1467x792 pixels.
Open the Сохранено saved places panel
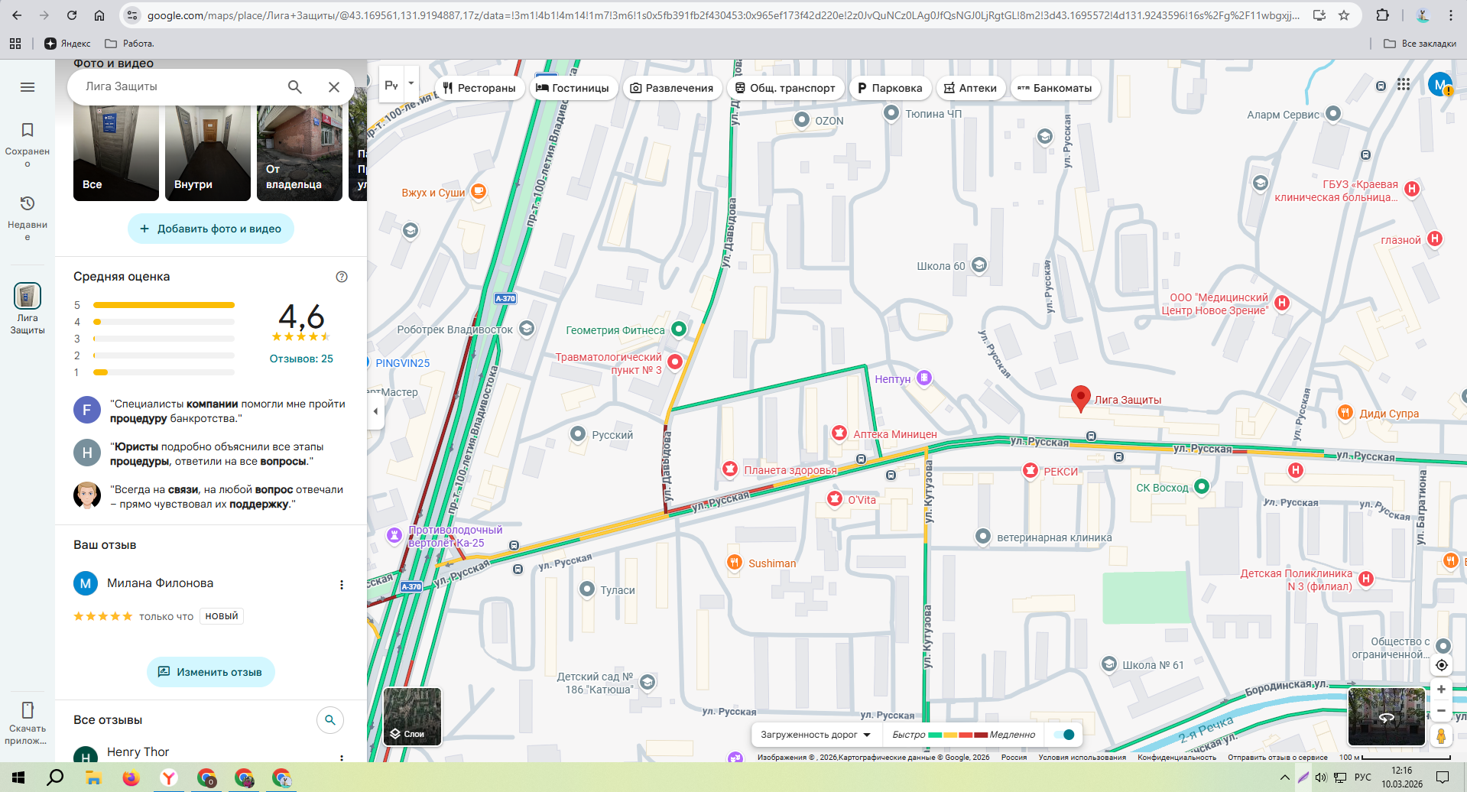tap(28, 143)
